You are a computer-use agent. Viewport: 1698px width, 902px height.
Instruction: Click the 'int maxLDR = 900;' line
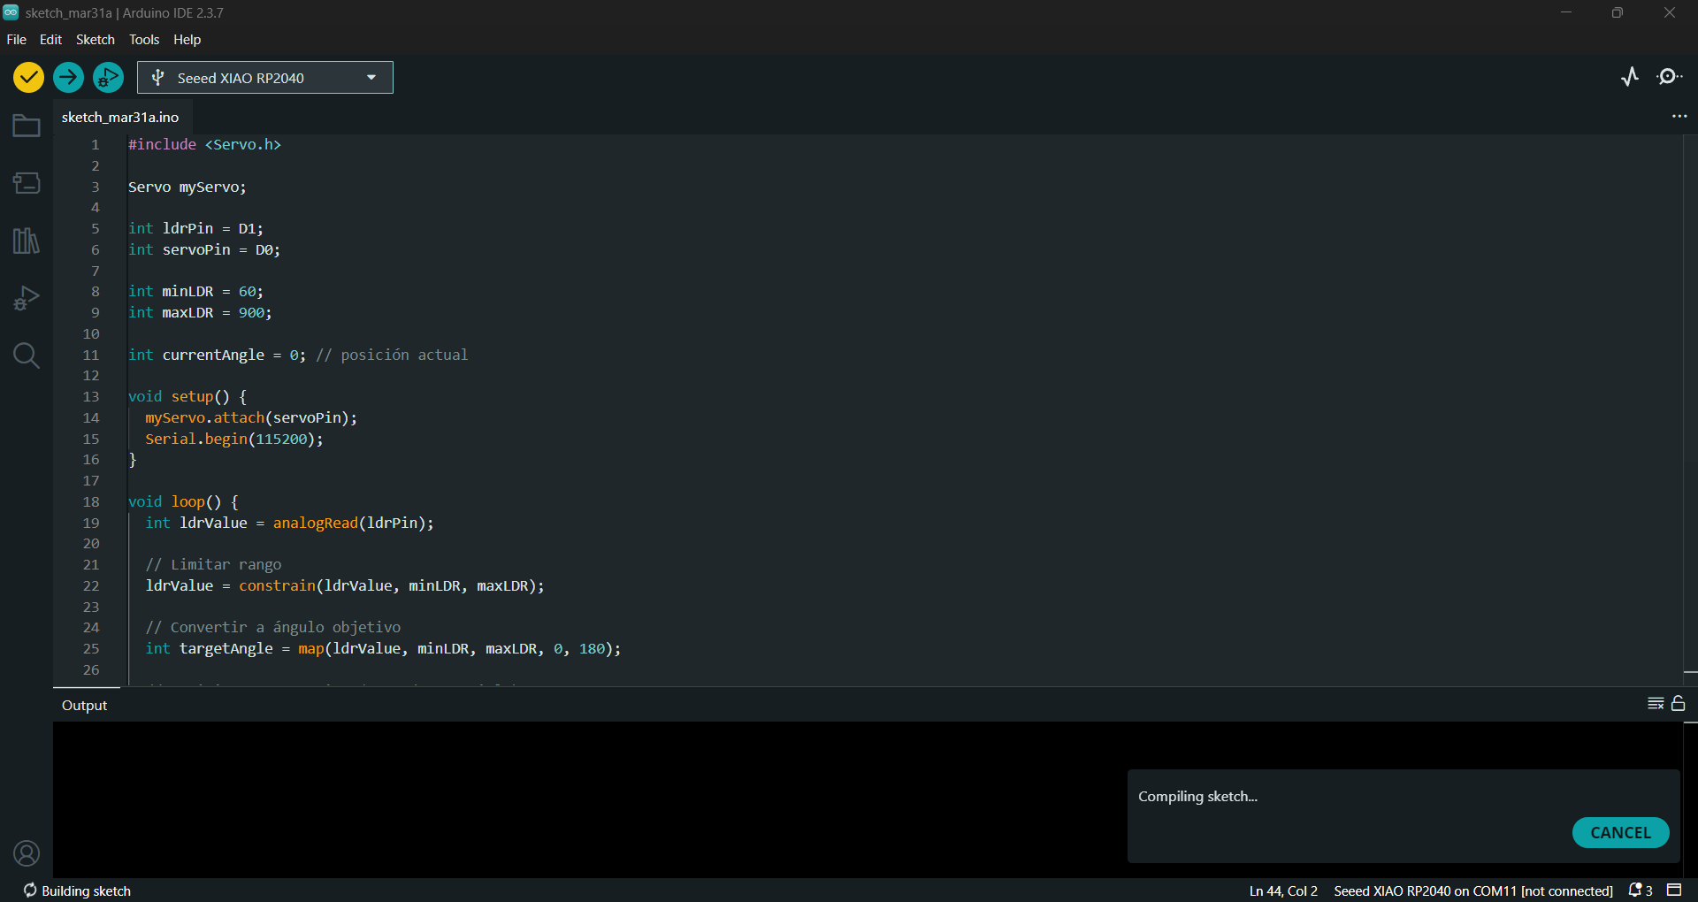(200, 312)
